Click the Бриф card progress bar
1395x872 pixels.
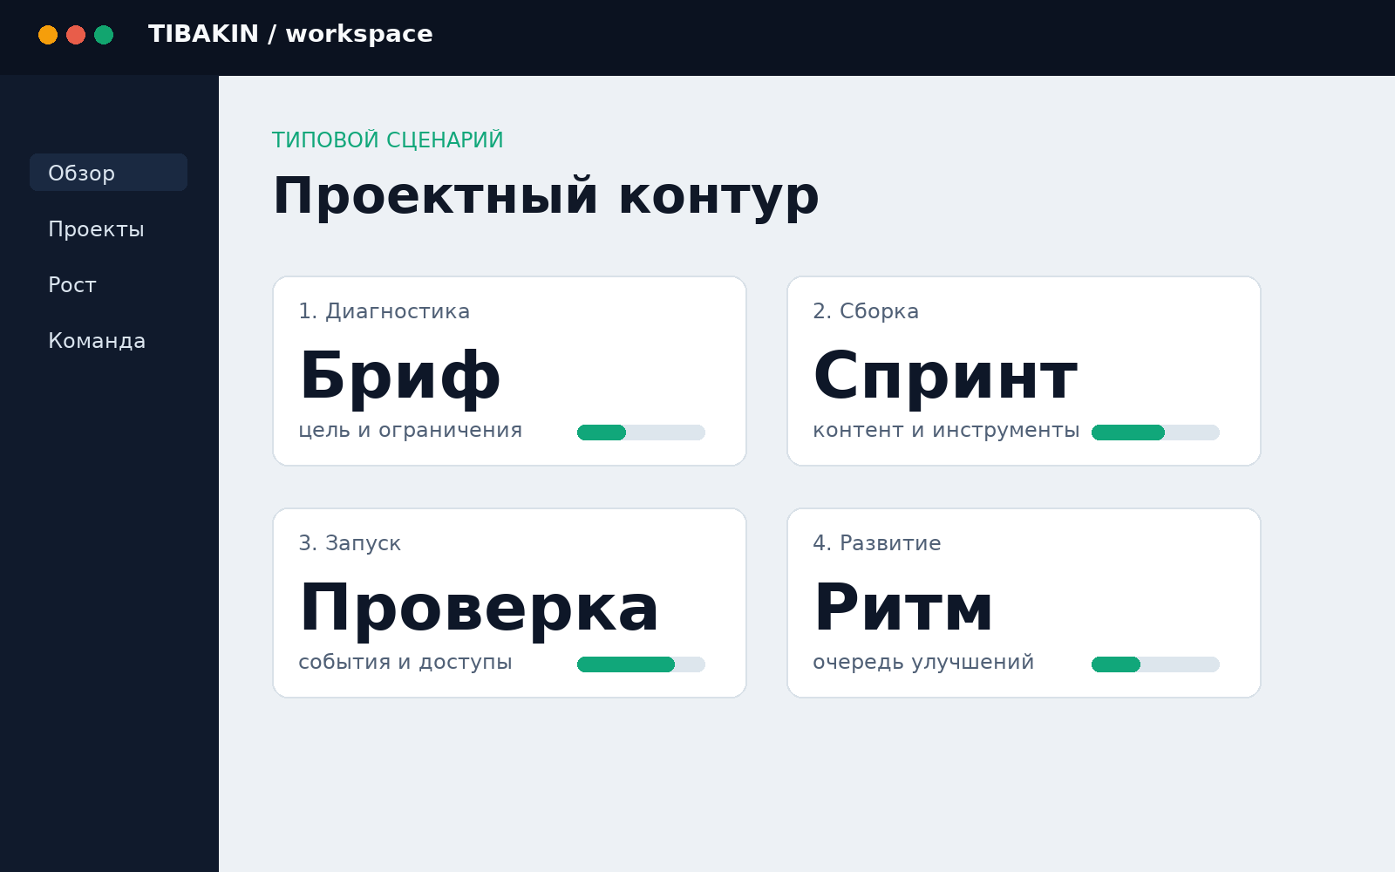[x=641, y=433]
